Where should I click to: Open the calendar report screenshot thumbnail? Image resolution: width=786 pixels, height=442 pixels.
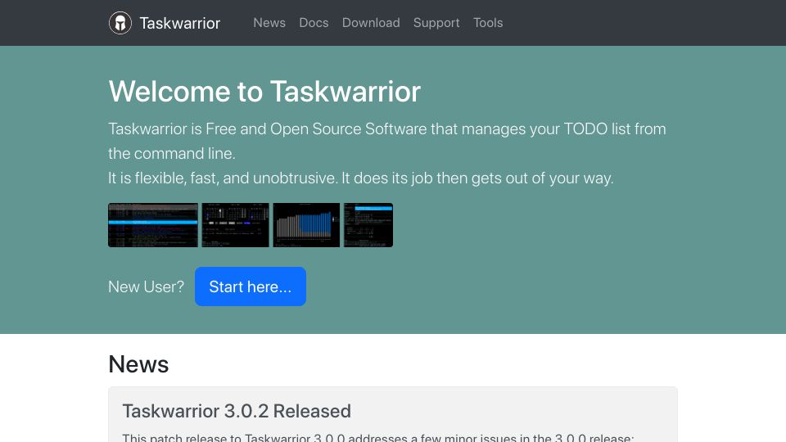point(235,225)
